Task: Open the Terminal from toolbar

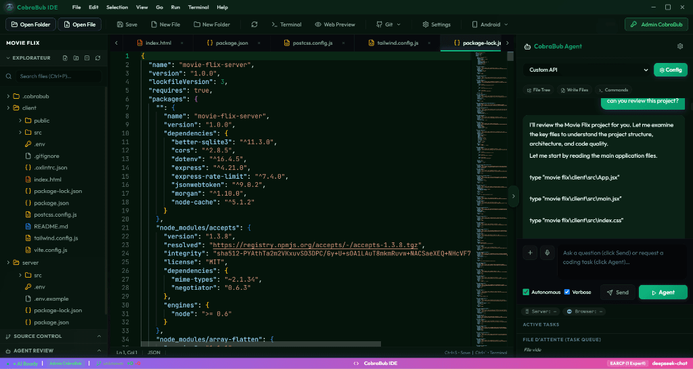Action: click(x=286, y=24)
